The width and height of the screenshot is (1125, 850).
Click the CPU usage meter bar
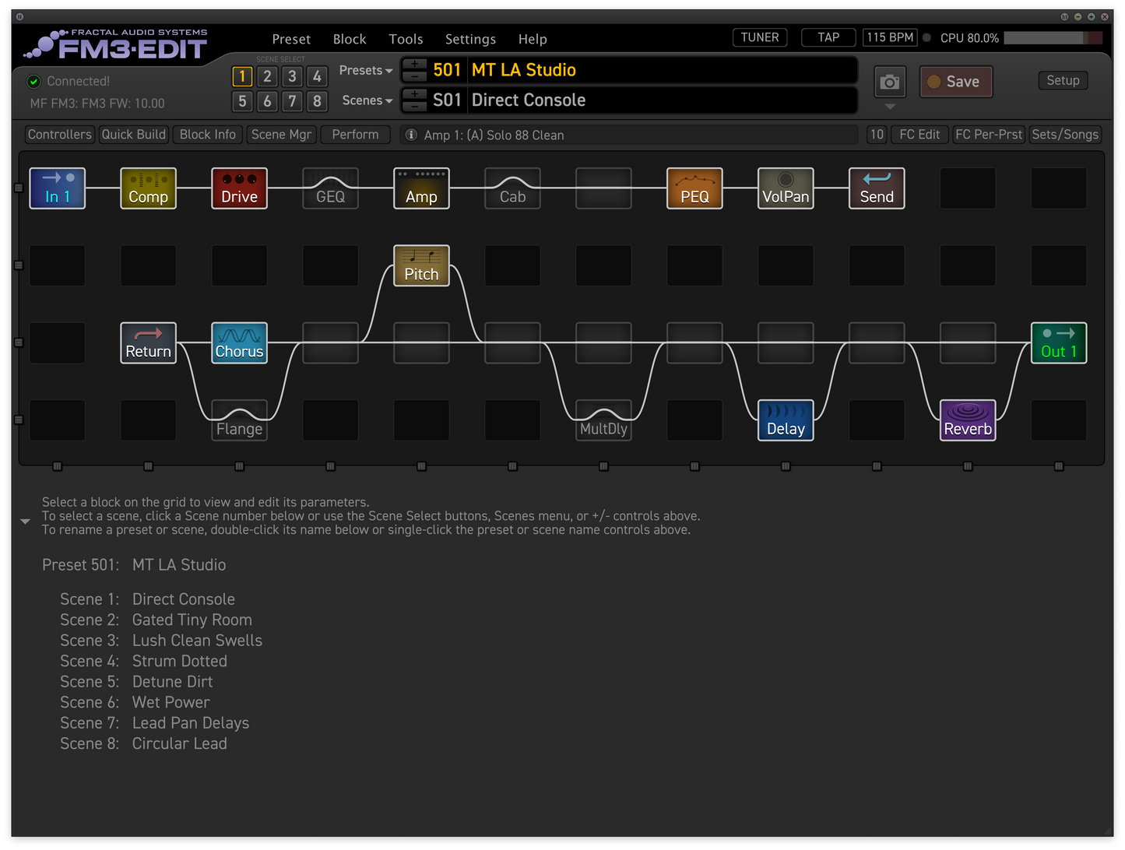[x=1053, y=38]
